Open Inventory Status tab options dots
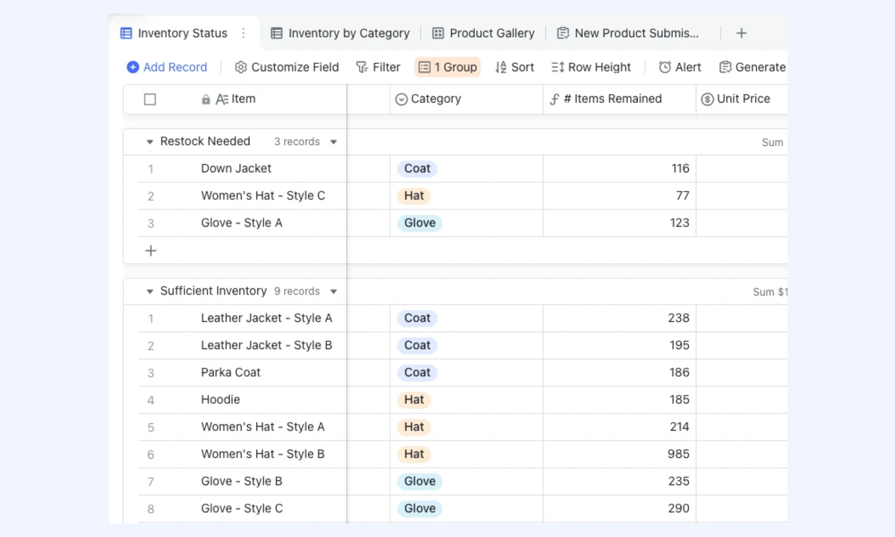The height and width of the screenshot is (537, 895). 243,33
